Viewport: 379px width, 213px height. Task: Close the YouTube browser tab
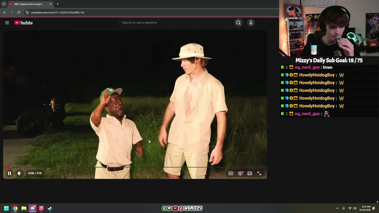(50, 4)
